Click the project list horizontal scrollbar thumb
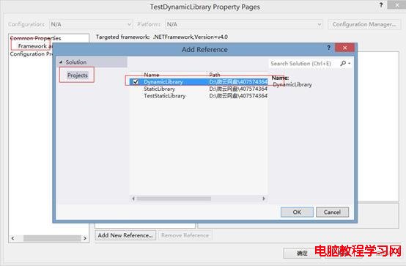The width and height of the screenshot is (406, 266). click(174, 199)
